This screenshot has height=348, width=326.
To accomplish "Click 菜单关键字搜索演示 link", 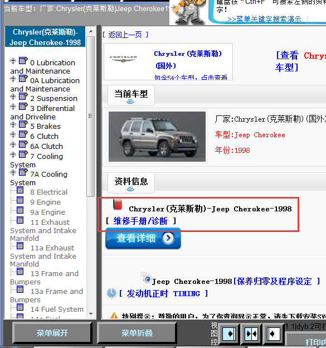I will tap(264, 20).
